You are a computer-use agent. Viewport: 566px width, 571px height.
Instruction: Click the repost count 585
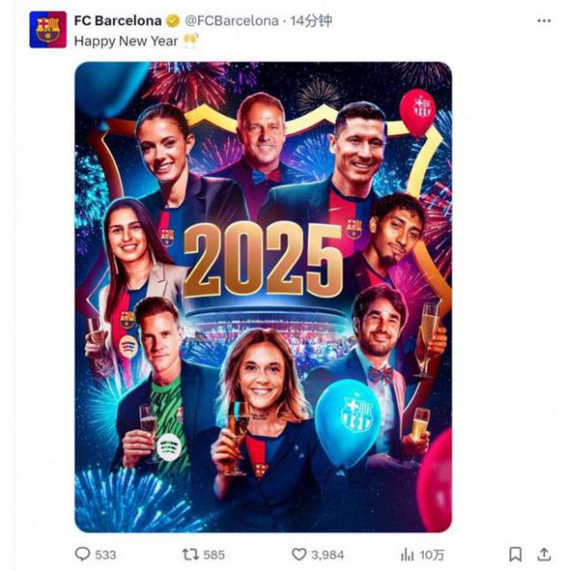coord(213,554)
